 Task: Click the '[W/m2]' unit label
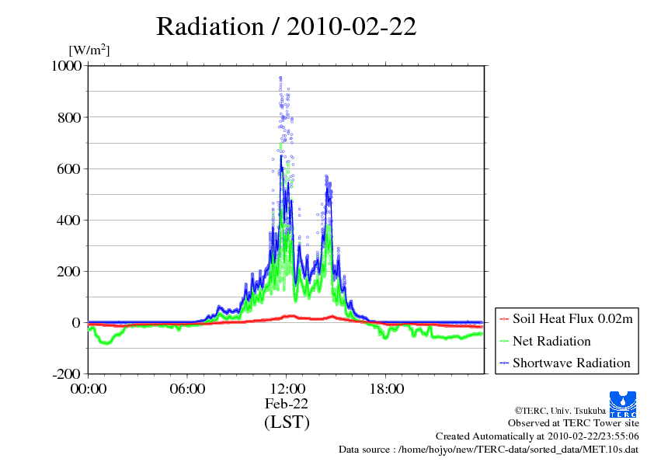point(89,50)
